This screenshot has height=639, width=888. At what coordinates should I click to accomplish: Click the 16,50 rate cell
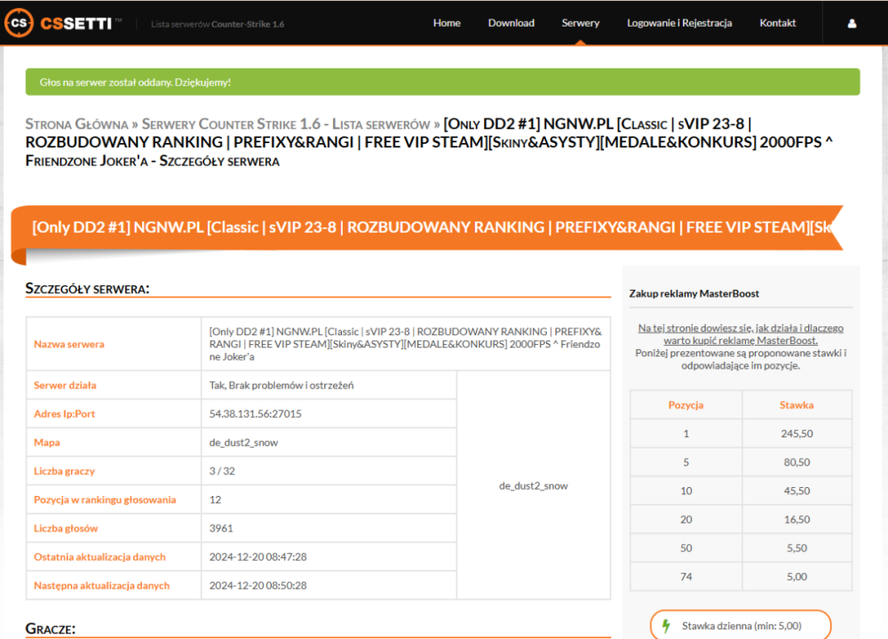click(797, 519)
